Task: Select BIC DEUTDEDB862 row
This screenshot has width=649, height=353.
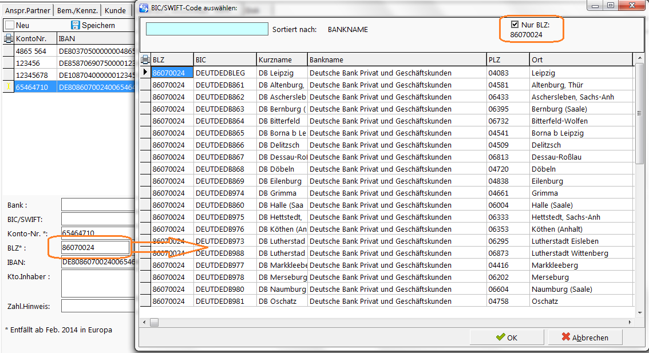Action: click(x=225, y=97)
